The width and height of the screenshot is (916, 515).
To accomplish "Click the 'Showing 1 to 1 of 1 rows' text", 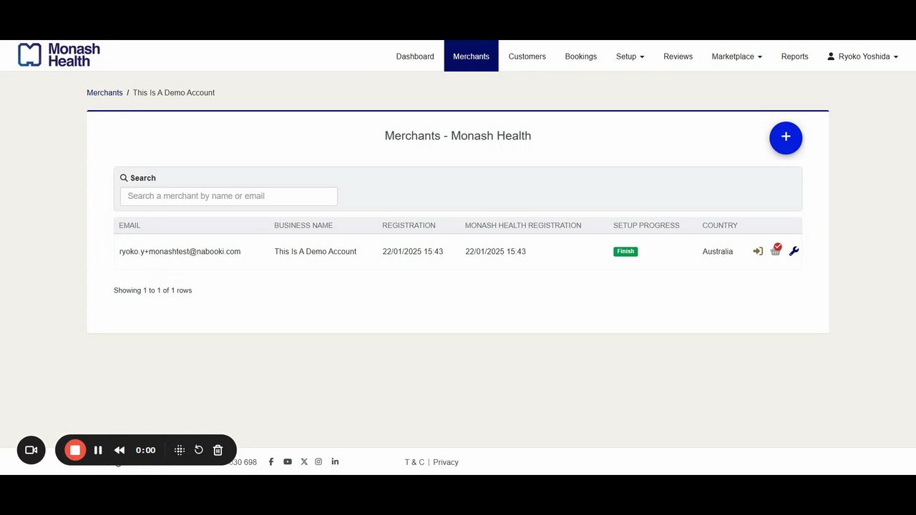I will pos(152,290).
